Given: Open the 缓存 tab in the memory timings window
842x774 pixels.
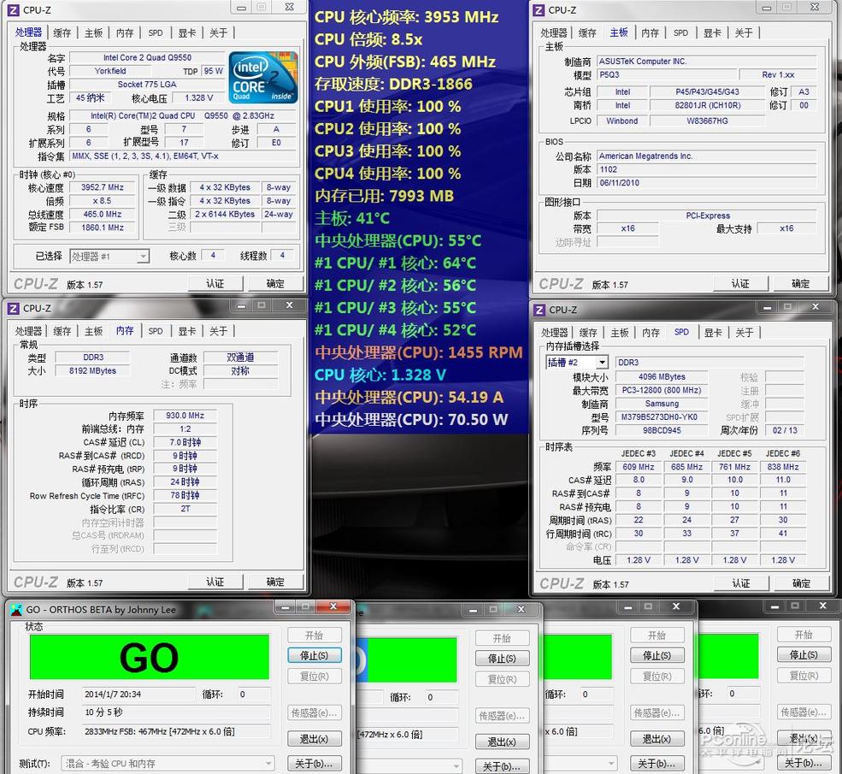Looking at the screenshot, I should click(x=62, y=331).
